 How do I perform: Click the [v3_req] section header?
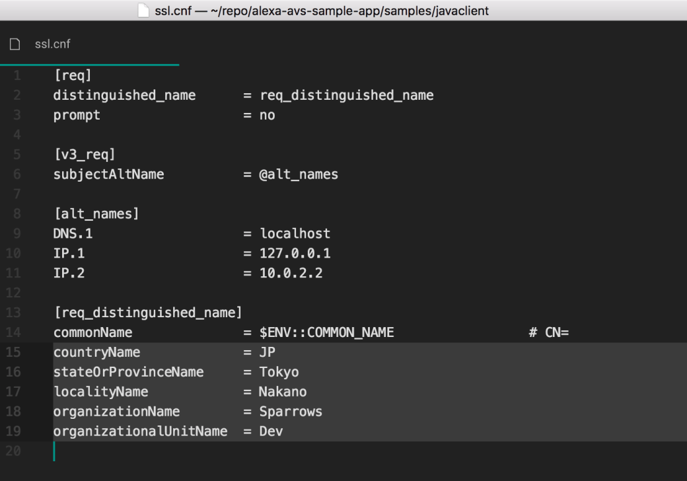84,155
